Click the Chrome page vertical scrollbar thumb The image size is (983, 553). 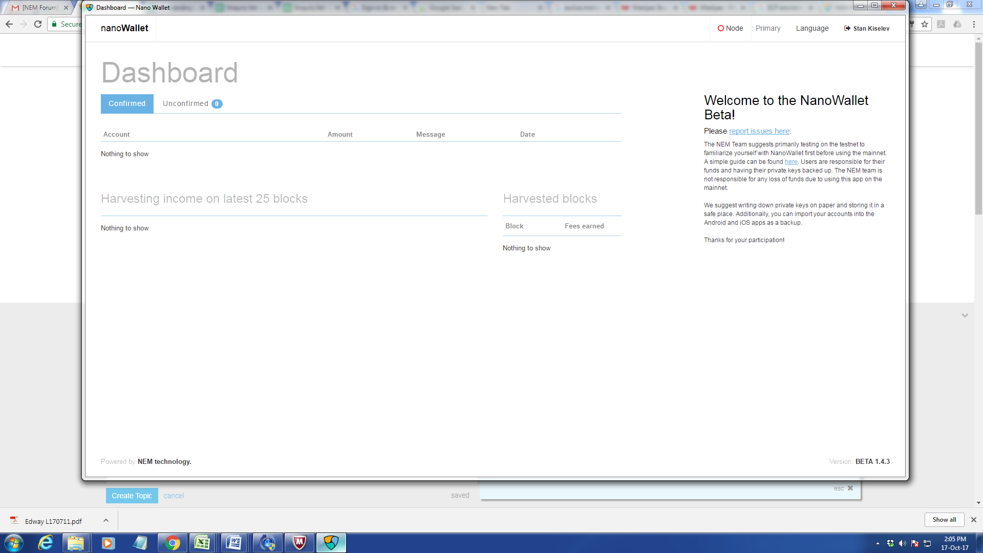coord(978,128)
